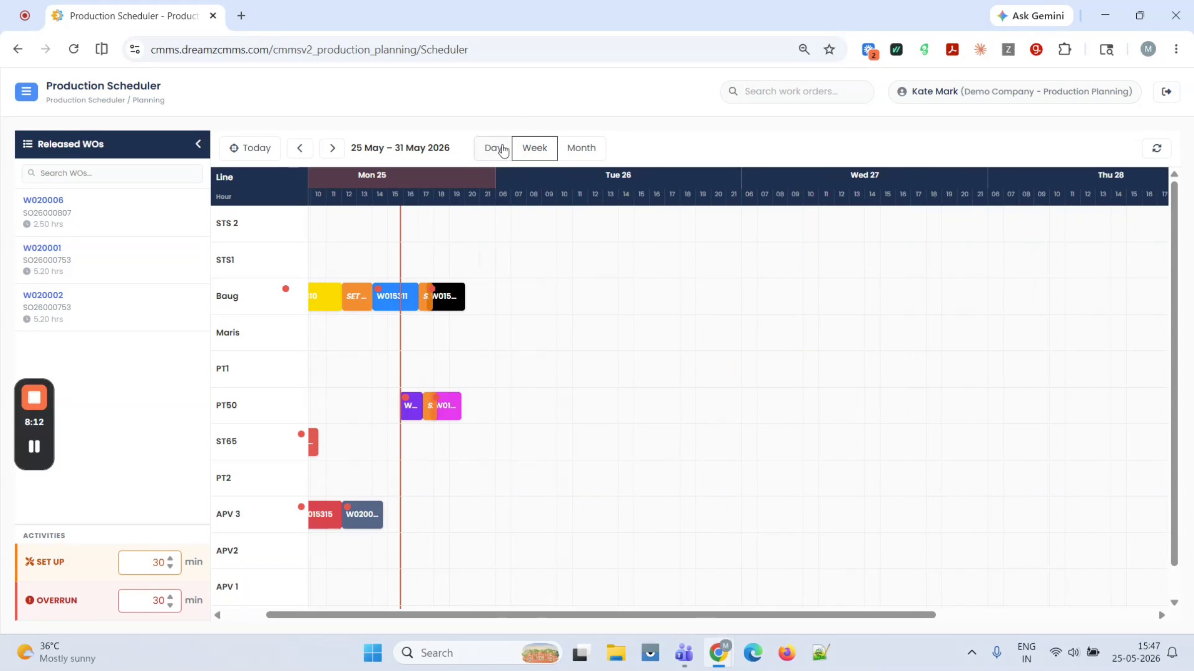Click the horizontal timeline scrollbar

[601, 615]
